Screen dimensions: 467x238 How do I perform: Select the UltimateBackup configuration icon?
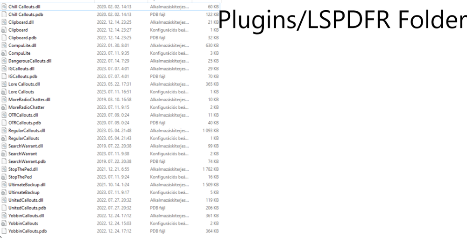4,192
